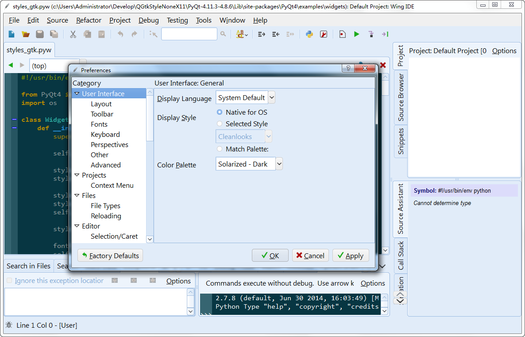Choose the Selected Style radio button

coord(220,124)
